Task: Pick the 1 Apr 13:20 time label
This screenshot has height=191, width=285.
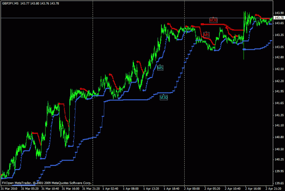Action: pos(151,189)
